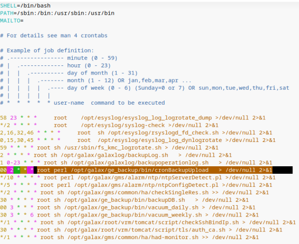Click '0,15,30,45' minute list
The height and width of the screenshot is (244, 299).
[17, 140]
